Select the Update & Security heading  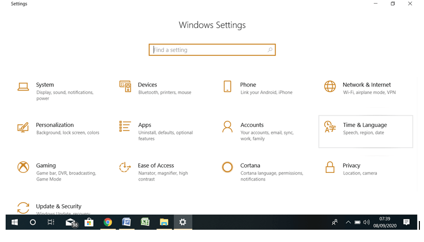pyautogui.click(x=59, y=206)
